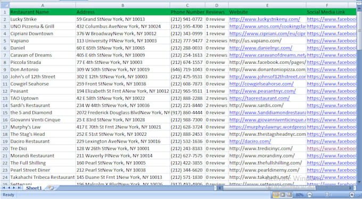Select '2 reviews' cell in Vapiano row
362x199 pixels.
[217, 41]
